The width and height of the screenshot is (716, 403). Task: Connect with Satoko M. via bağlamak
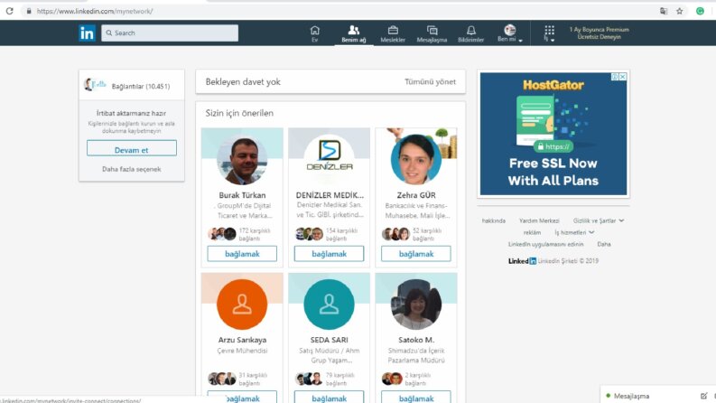(x=416, y=397)
